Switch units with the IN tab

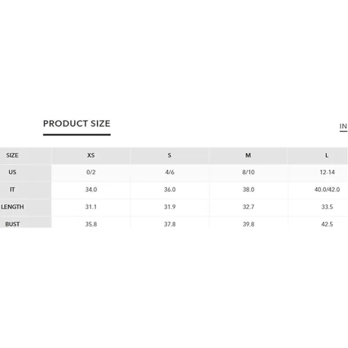click(x=343, y=126)
